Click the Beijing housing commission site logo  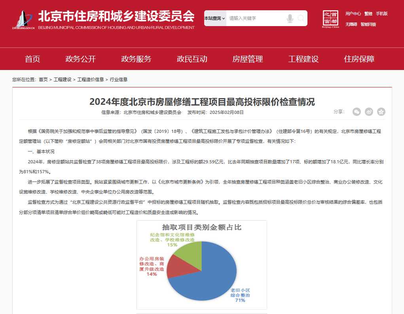[x=23, y=20]
